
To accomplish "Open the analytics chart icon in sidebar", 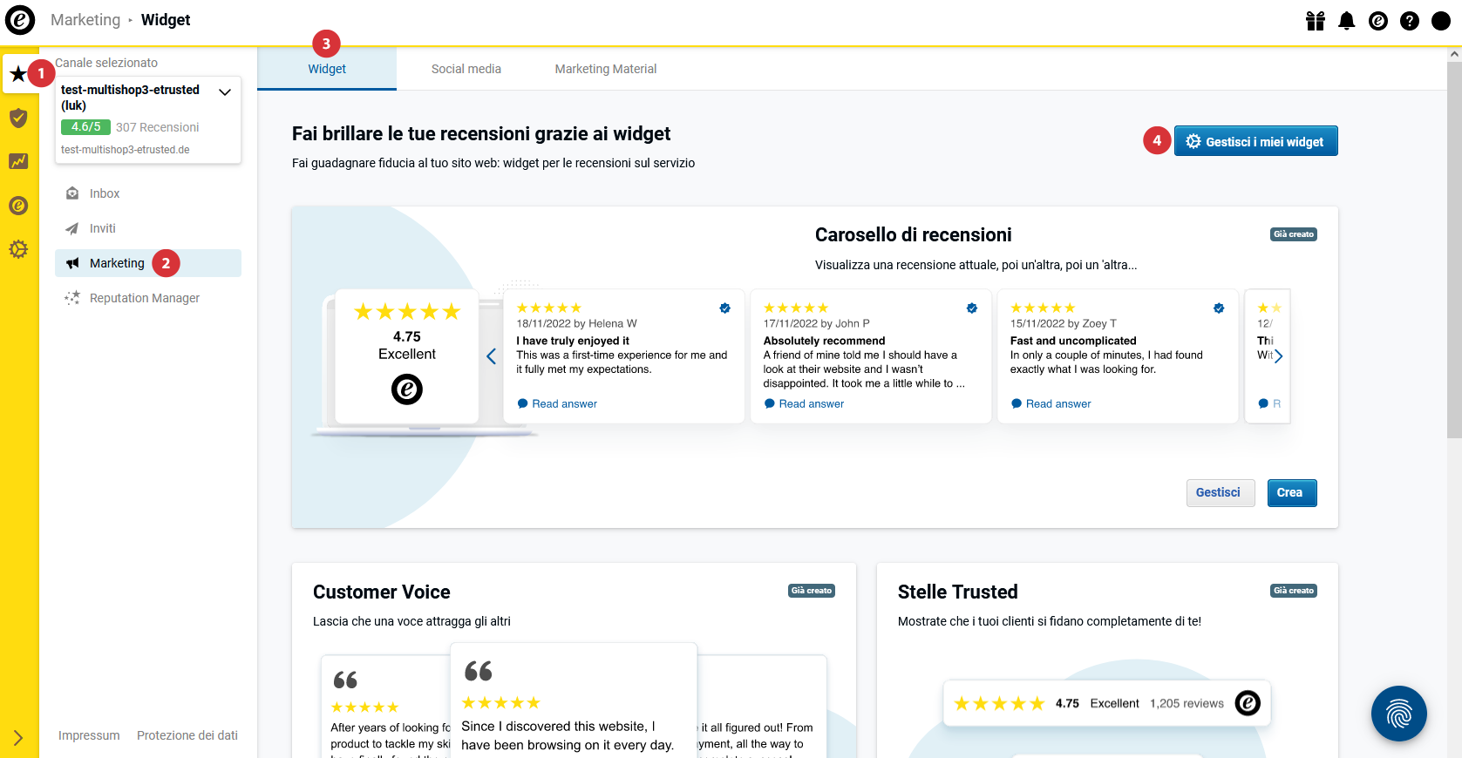I will point(18,161).
